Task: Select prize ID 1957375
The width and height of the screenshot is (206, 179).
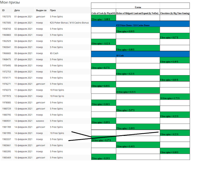Action: coord(6,17)
